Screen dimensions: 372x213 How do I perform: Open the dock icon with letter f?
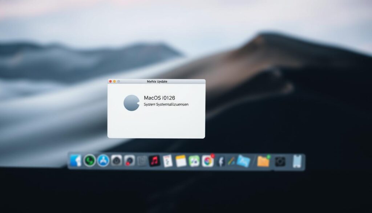221,161
